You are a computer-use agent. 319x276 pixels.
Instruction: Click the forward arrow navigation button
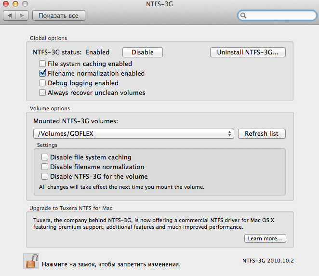click(22, 15)
